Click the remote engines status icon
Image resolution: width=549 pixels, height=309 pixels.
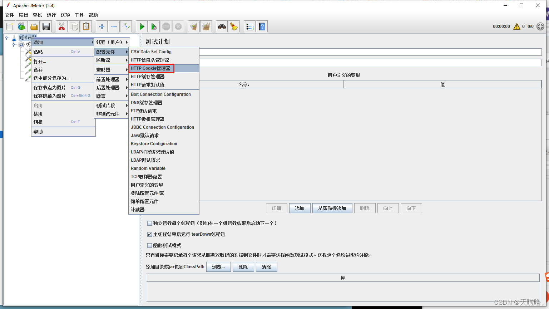[x=540, y=26]
